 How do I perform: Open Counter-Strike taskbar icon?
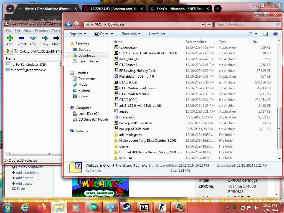(162, 207)
